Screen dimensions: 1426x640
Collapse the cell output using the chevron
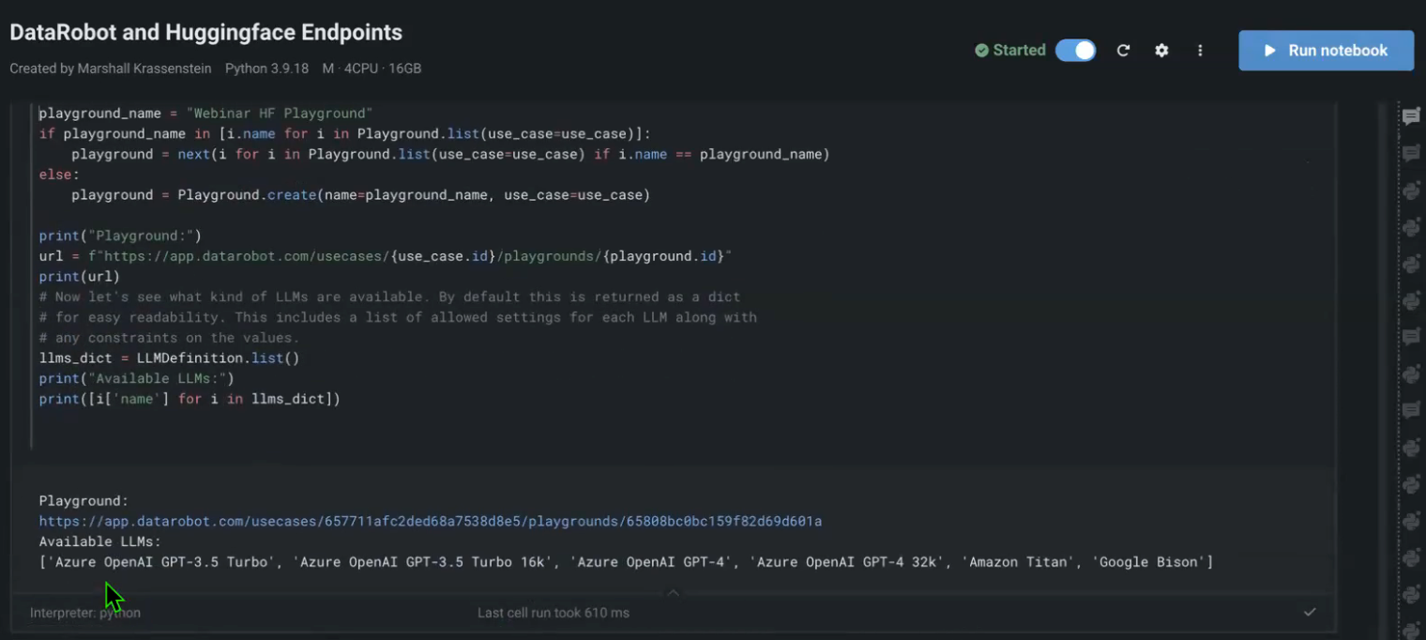(673, 592)
